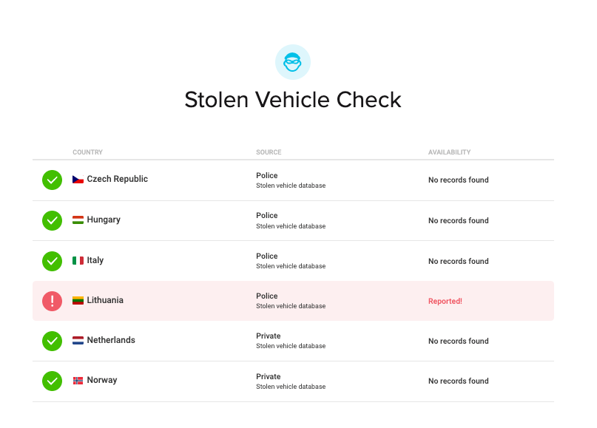This screenshot has height=428, width=597.
Task: Click the green checkmark for Italy
Action: (52, 261)
